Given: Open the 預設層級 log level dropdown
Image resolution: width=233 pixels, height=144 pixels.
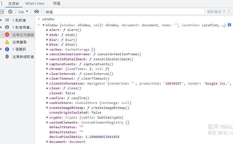Looking at the screenshot, I should pos(216,12).
